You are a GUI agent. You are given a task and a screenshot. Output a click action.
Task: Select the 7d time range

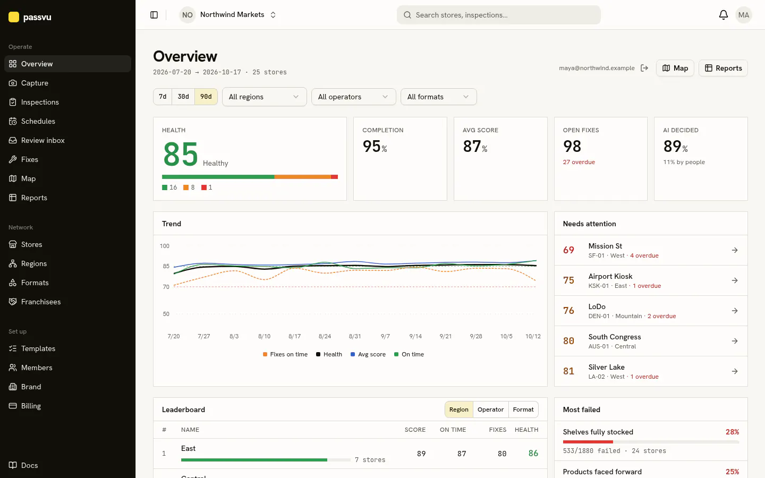pos(163,97)
